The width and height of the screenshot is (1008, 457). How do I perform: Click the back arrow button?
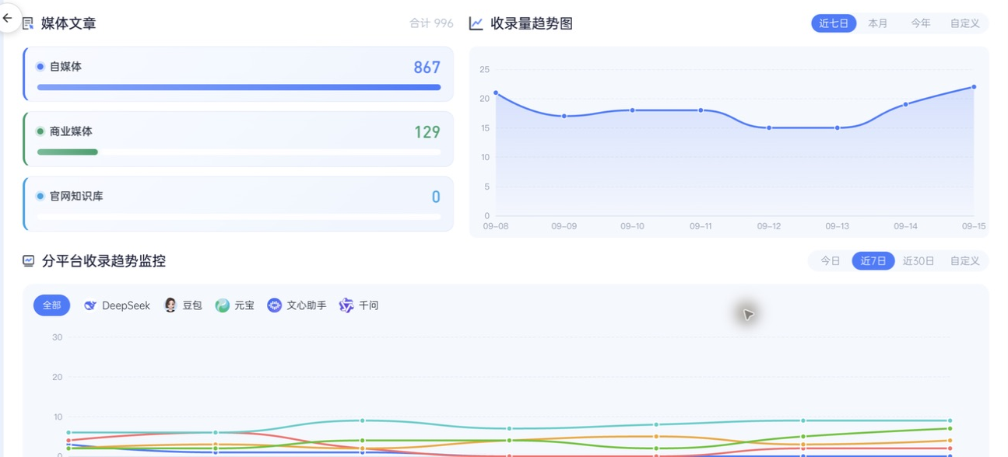[8, 18]
